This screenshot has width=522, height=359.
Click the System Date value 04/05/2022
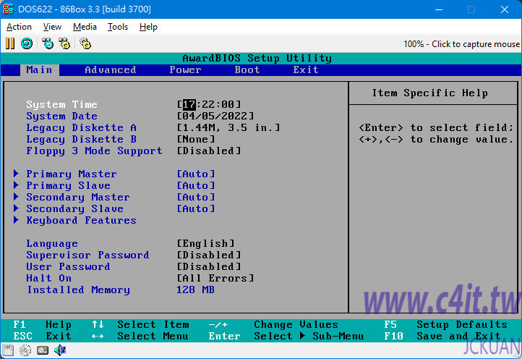click(x=215, y=116)
